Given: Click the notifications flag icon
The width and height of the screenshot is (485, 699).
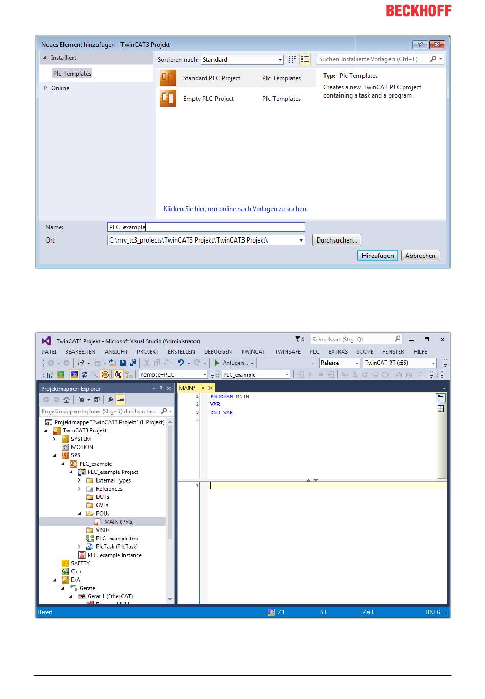Looking at the screenshot, I should tap(299, 339).
